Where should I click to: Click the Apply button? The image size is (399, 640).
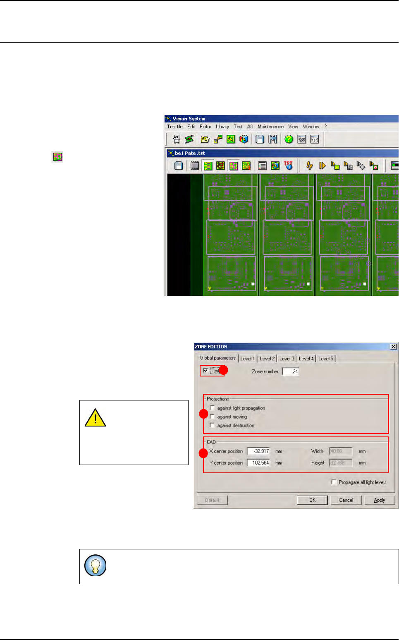[x=380, y=500]
